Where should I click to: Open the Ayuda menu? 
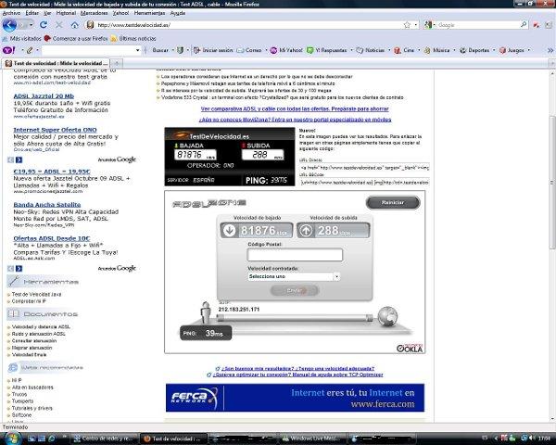click(178, 13)
